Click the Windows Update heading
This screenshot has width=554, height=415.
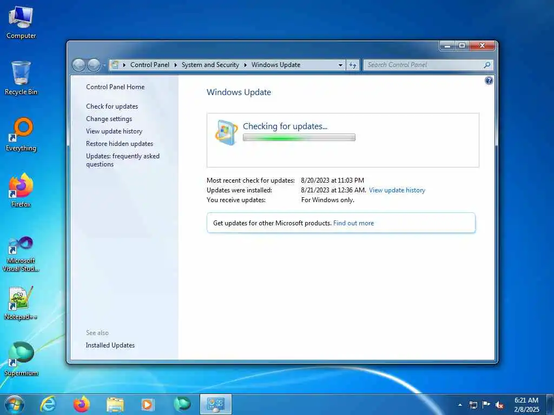tap(239, 92)
